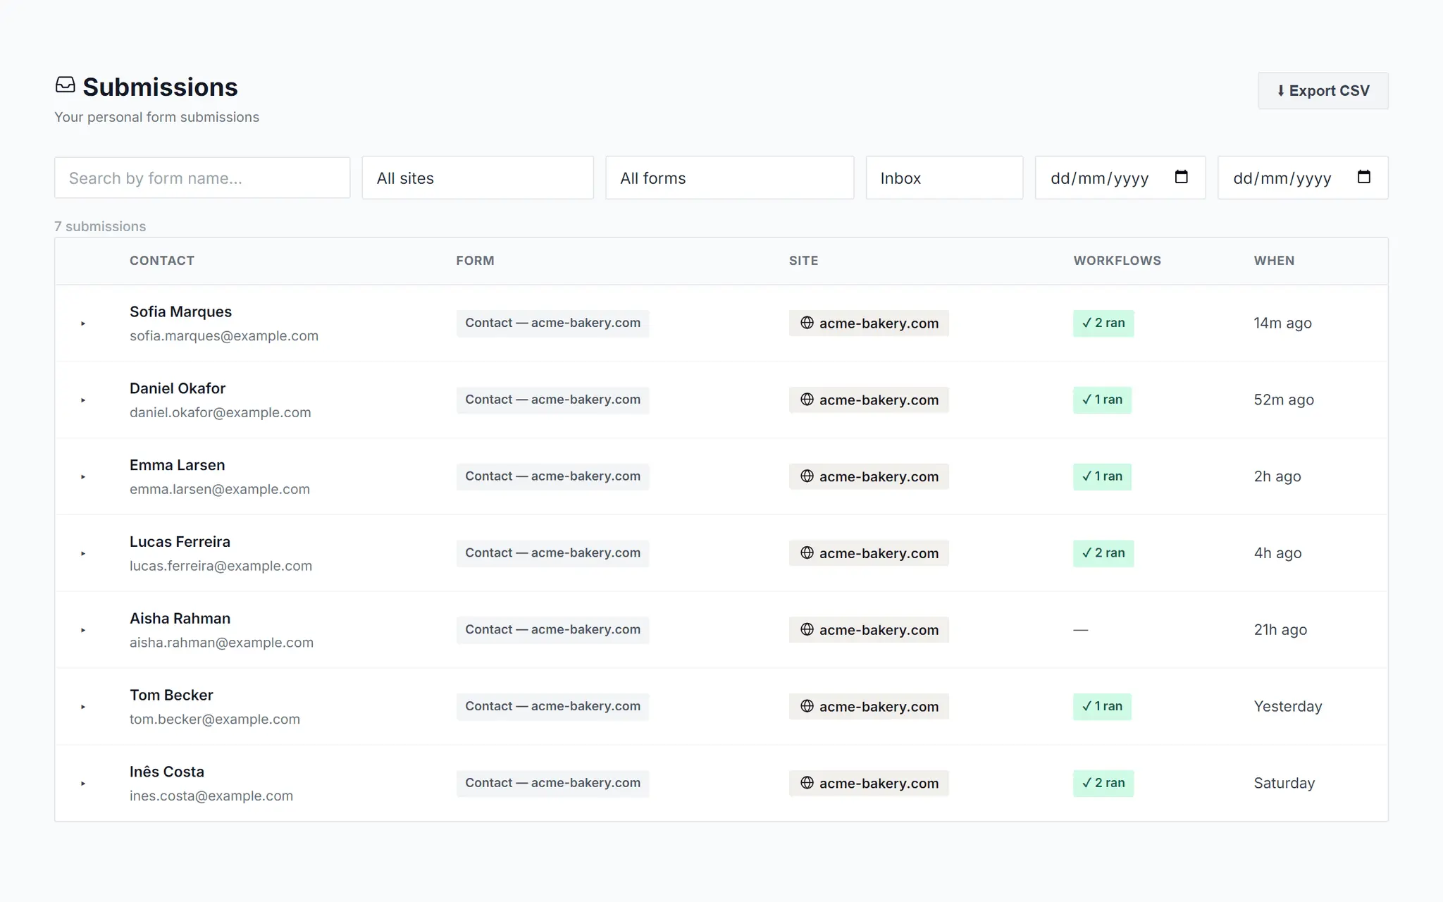
Task: Click the WORKFLOWS column header
Action: tap(1117, 261)
